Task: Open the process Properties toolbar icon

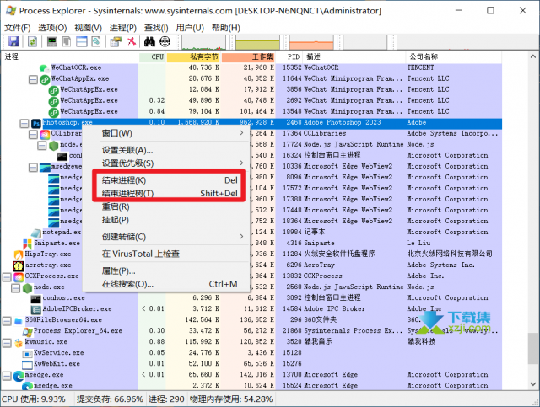Action: pyautogui.click(x=116, y=41)
